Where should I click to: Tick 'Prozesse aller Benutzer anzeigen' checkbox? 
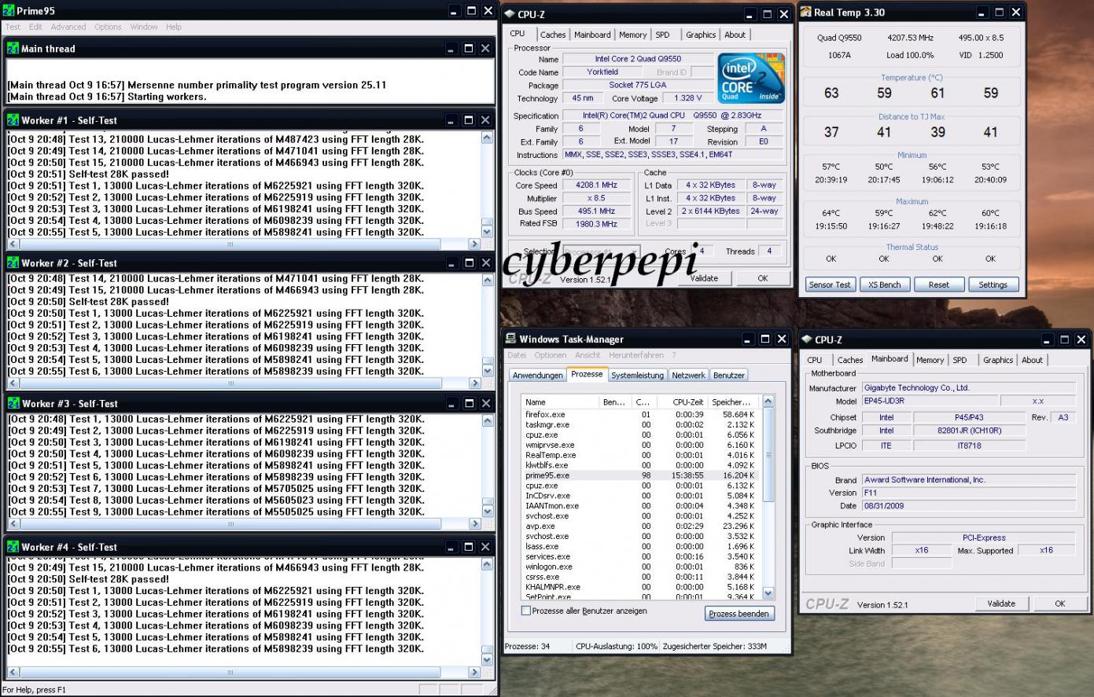[525, 611]
